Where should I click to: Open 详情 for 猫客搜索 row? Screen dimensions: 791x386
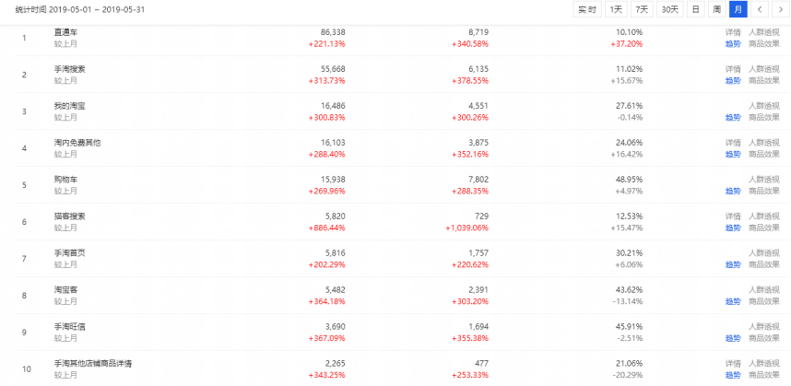click(733, 216)
